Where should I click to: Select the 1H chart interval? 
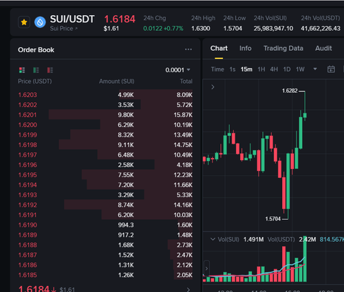click(x=261, y=69)
